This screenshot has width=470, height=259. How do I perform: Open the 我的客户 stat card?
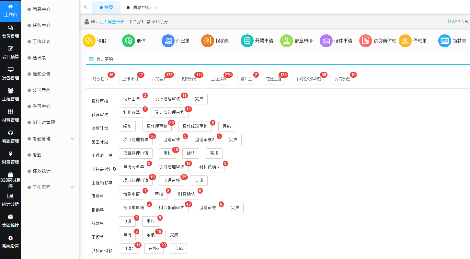click(x=159, y=79)
